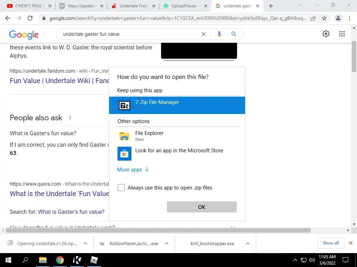Open the notification center
This screenshot has height=267, width=357.
(x=345, y=260)
